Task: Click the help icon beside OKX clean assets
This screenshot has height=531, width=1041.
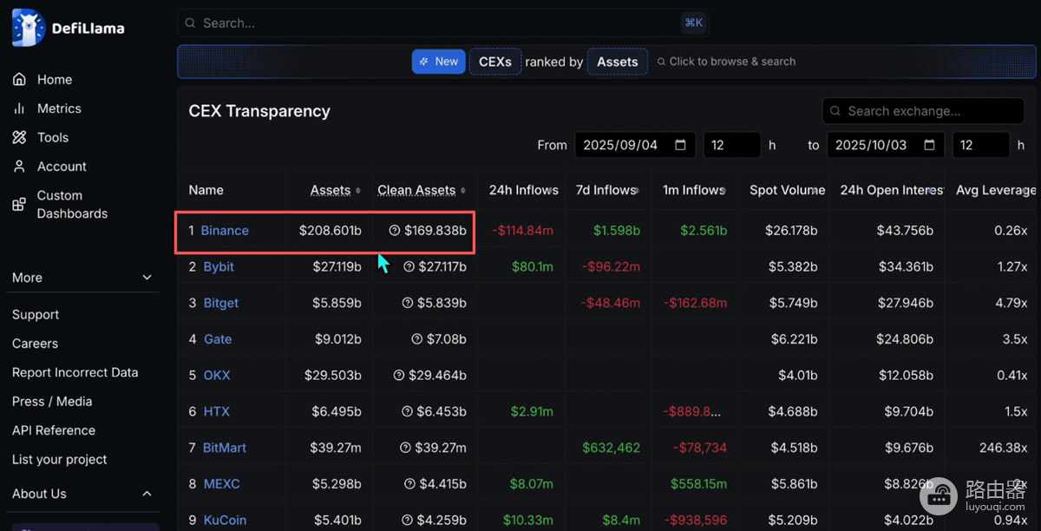Action: (399, 376)
